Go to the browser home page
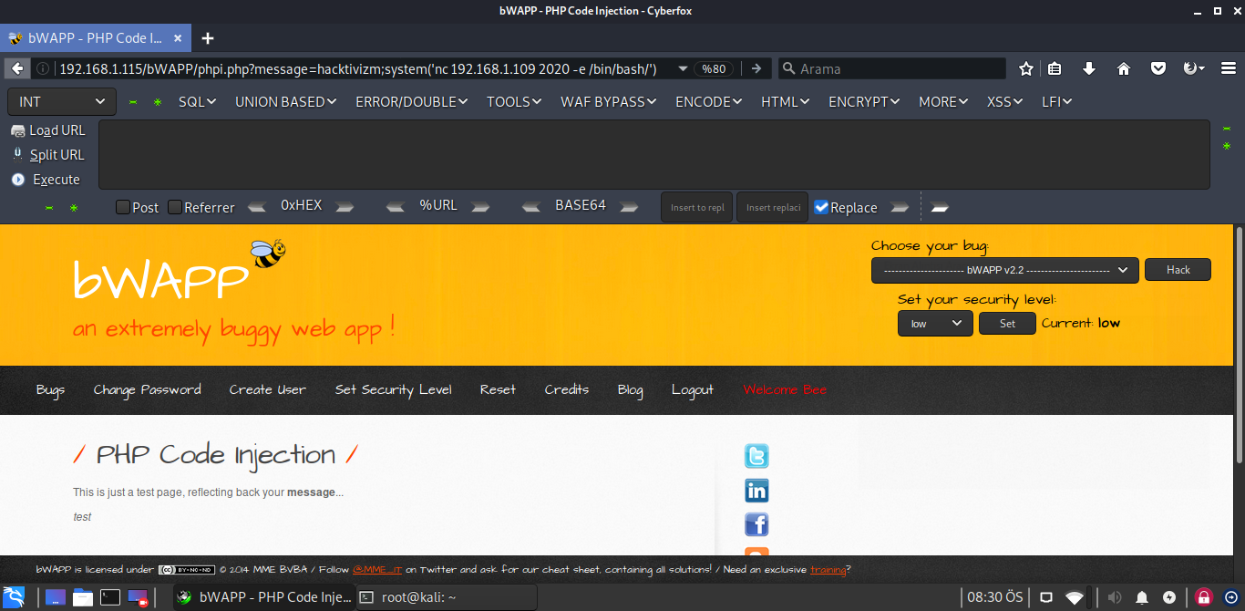Screen dimensions: 1245x611 click(1124, 69)
